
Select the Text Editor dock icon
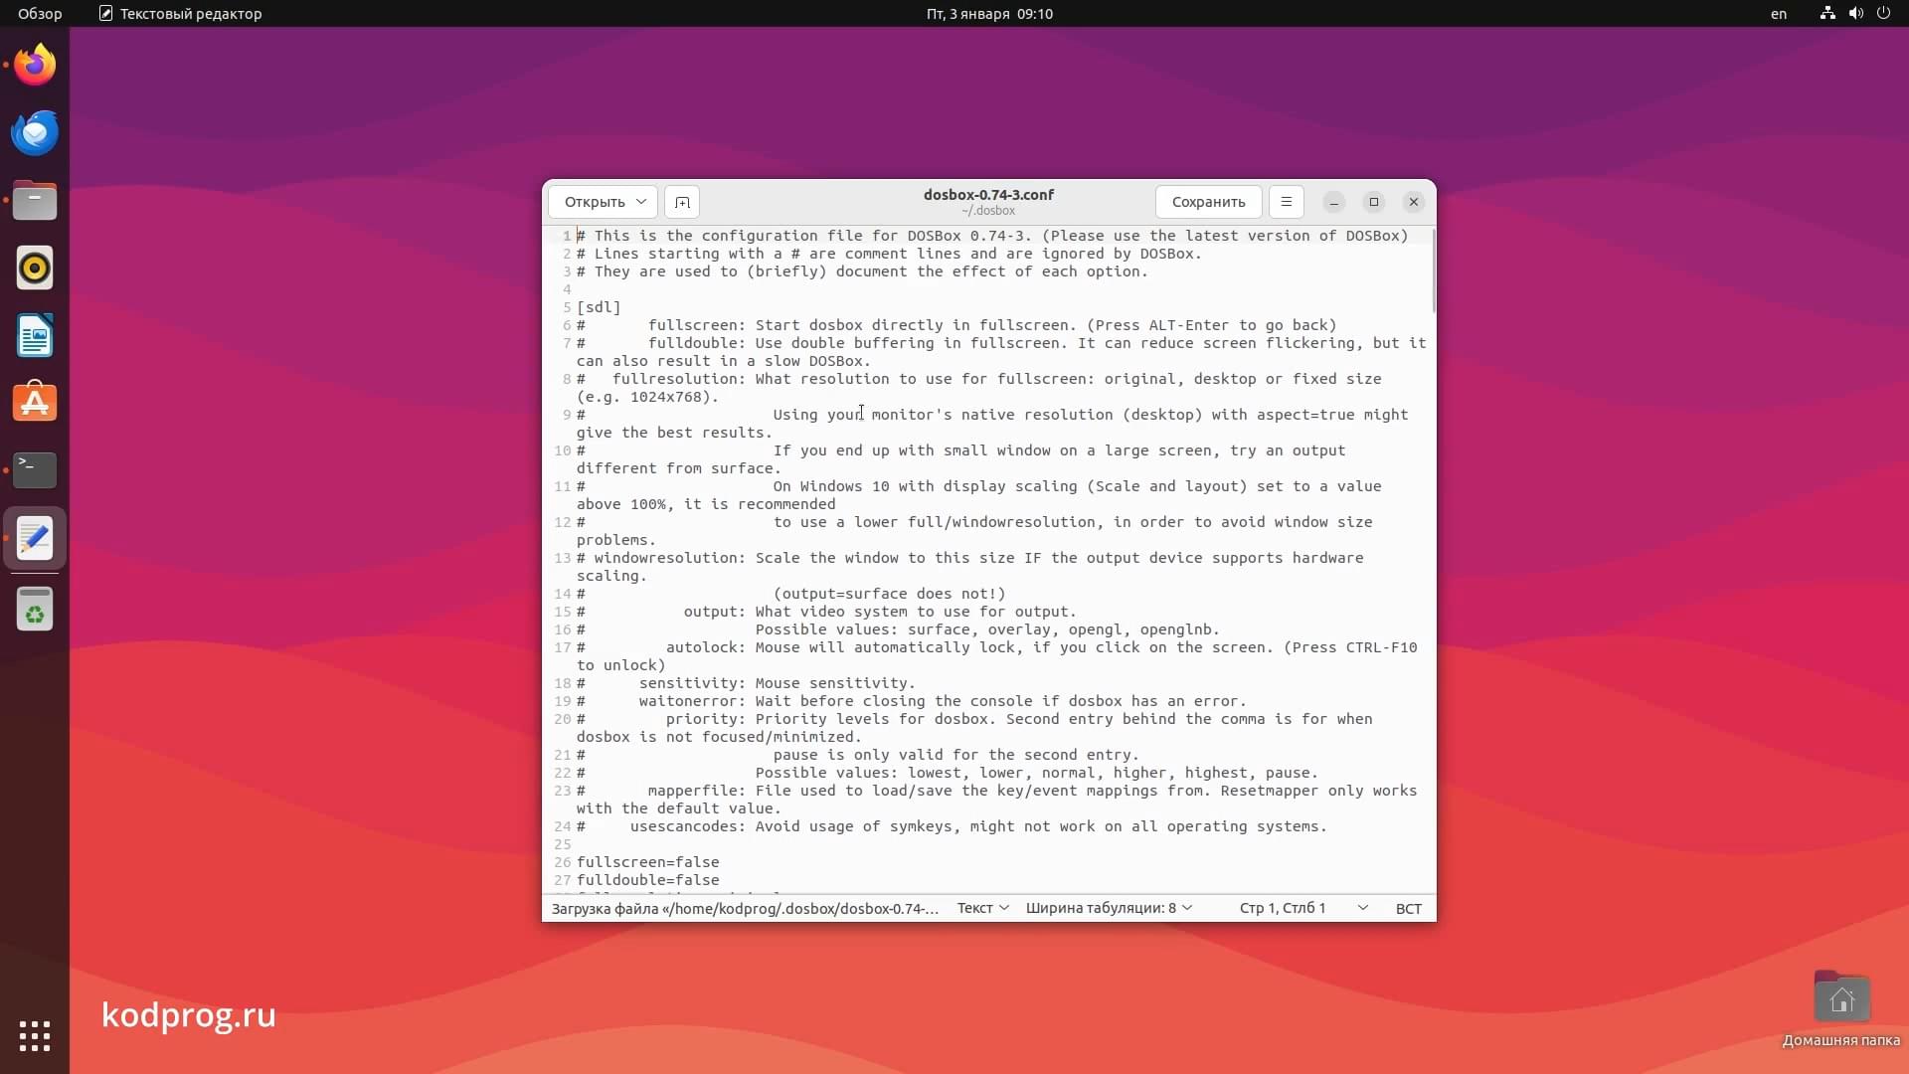35,538
